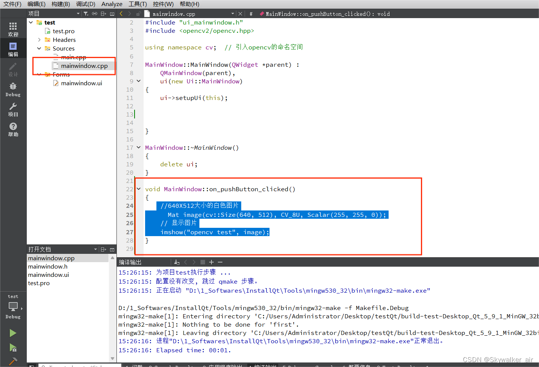This screenshot has width=539, height=367.
Task: Click mainwindow.h in the 打开文档 list
Action: (47, 266)
